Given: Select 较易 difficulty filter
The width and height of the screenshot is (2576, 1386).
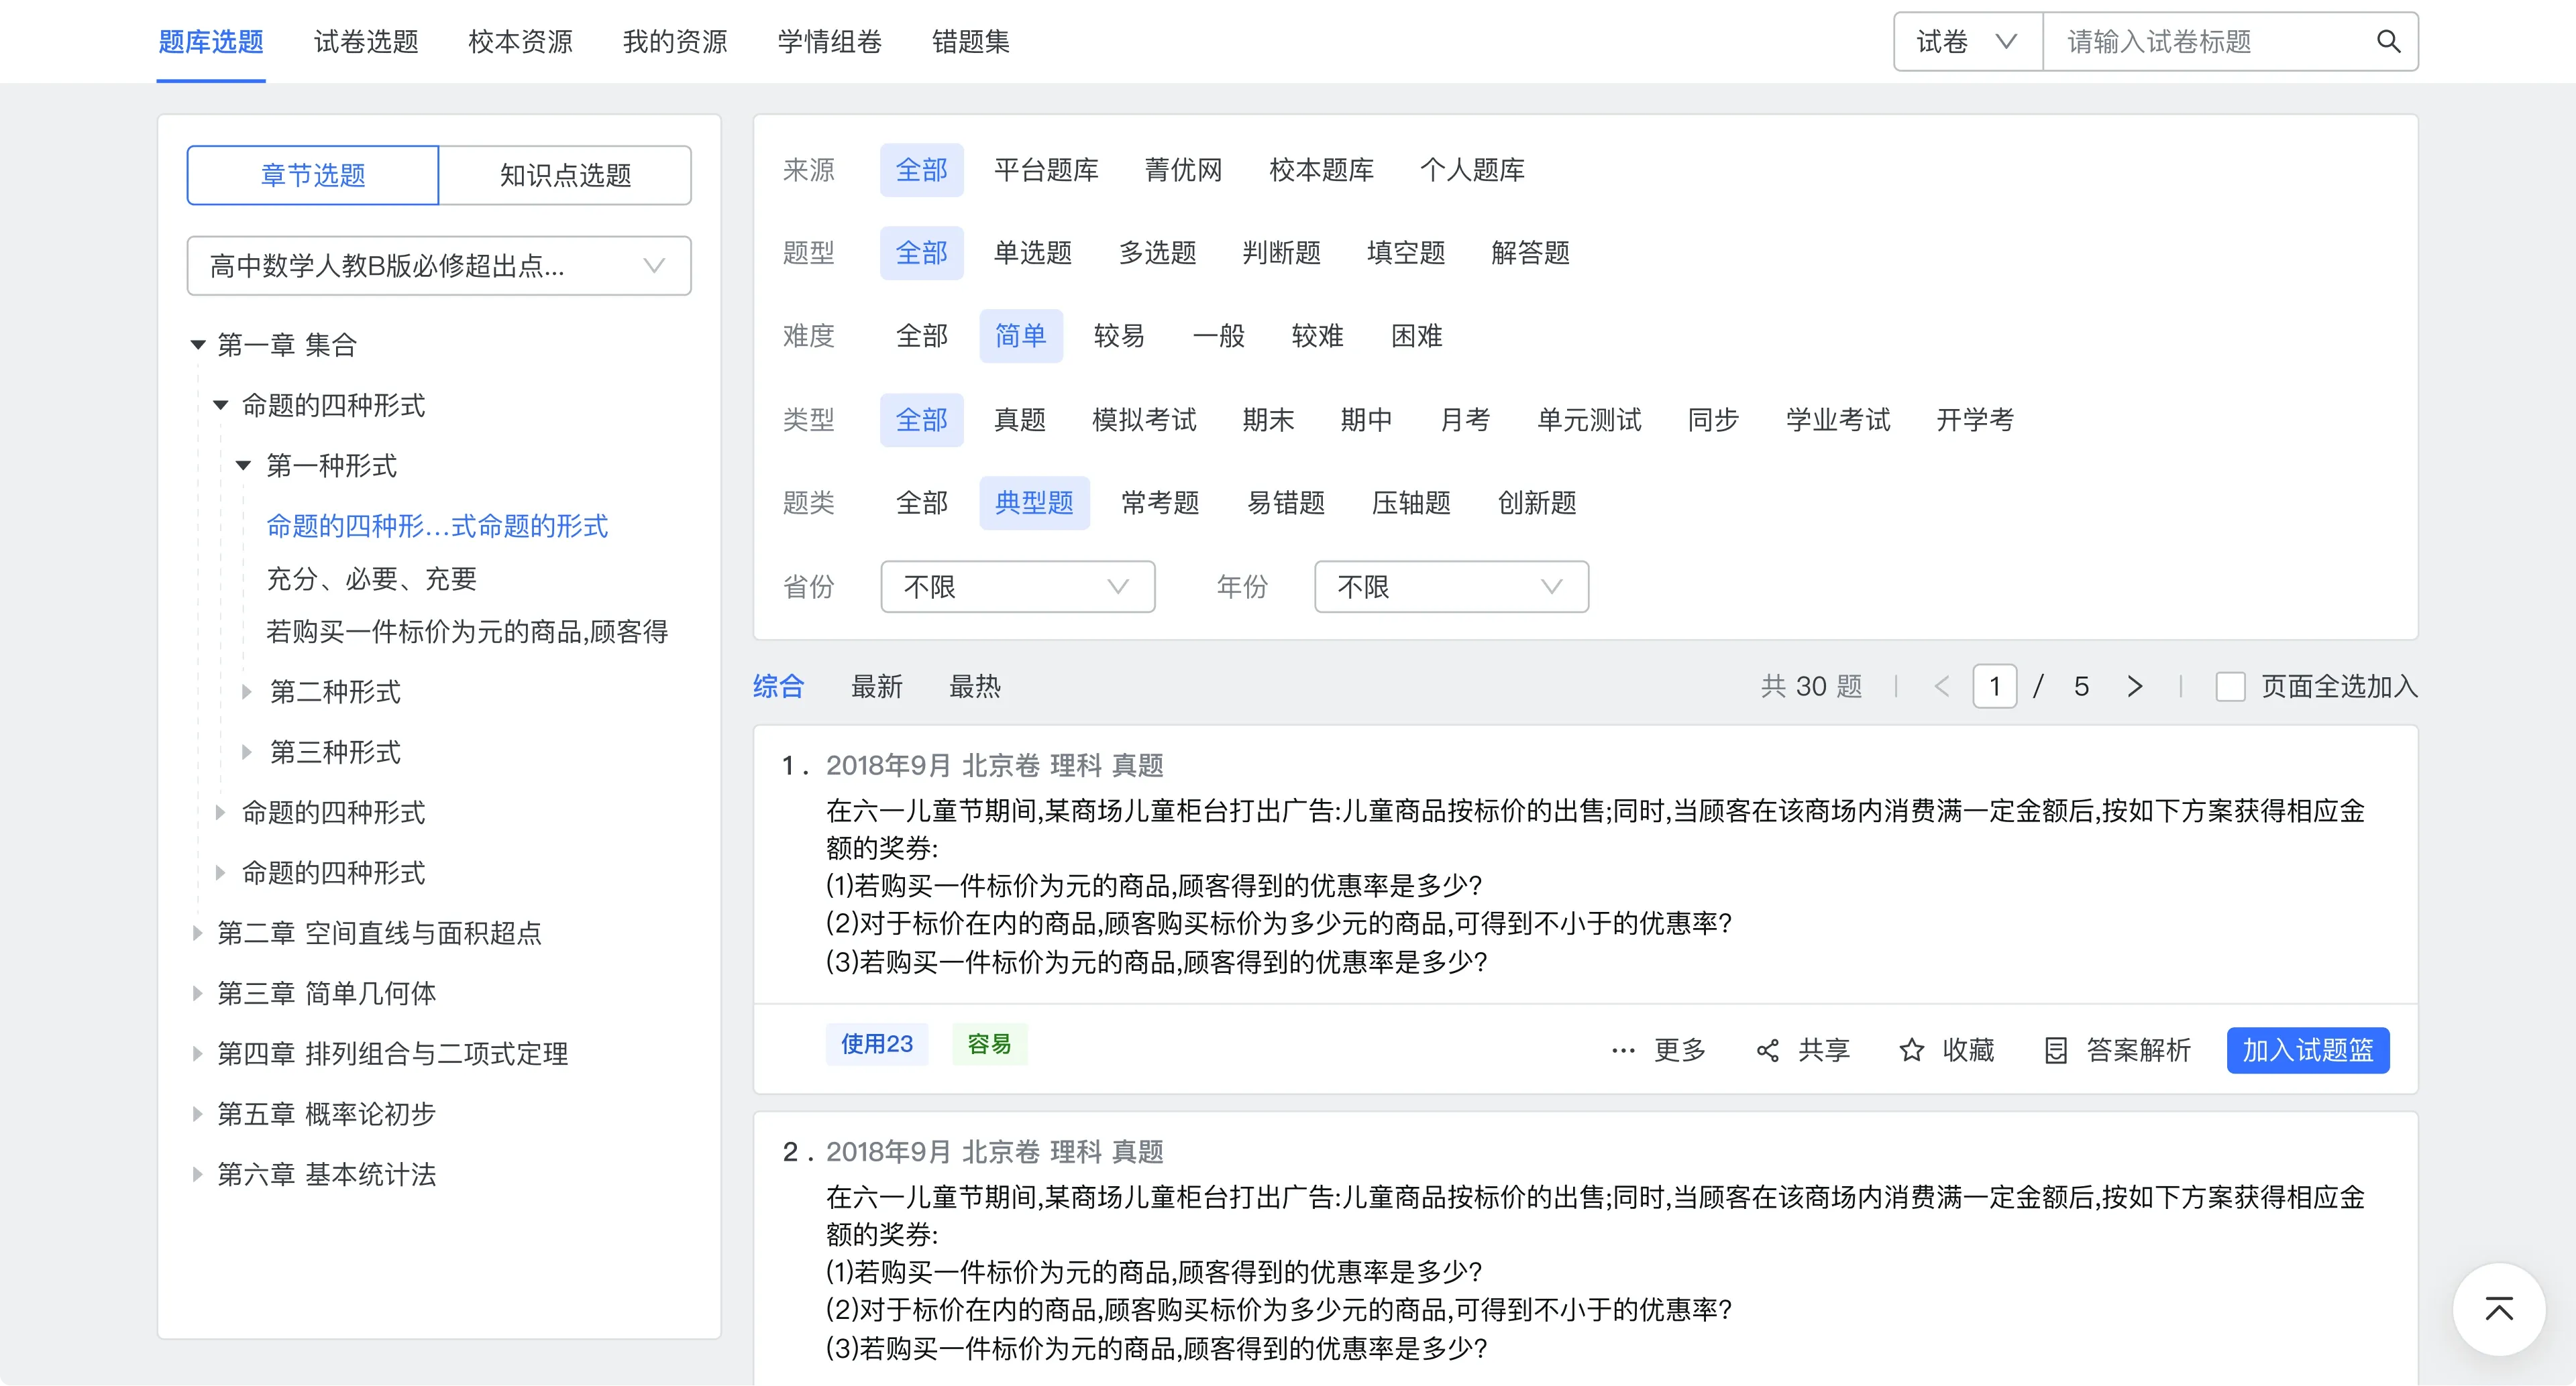Looking at the screenshot, I should tap(1119, 336).
